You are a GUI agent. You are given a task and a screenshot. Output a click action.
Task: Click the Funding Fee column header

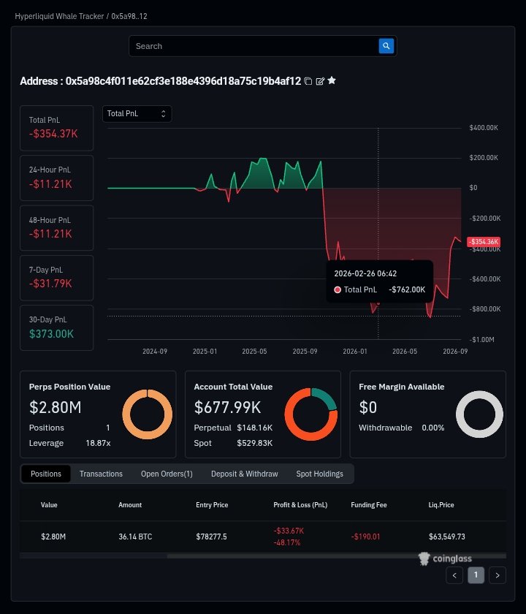[x=369, y=505]
